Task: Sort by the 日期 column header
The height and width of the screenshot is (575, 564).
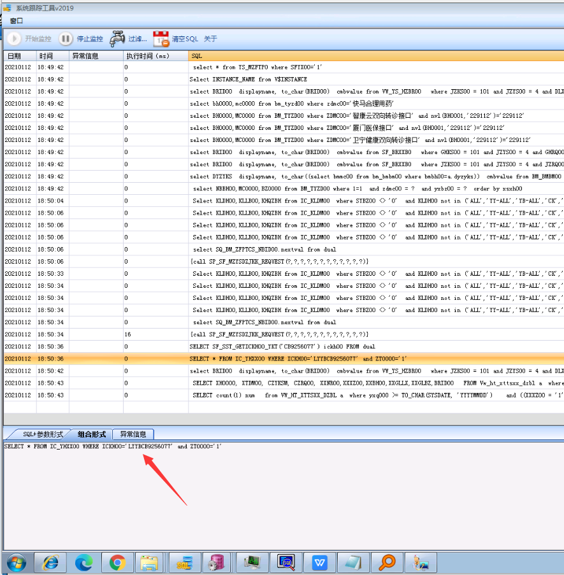Action: click(20, 56)
